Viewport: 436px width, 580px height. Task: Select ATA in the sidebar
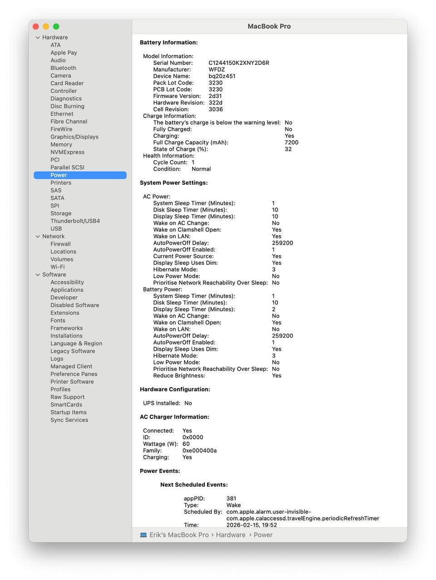tap(55, 45)
